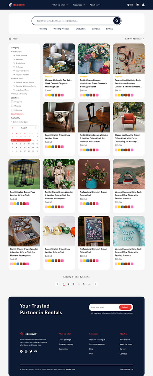This screenshot has width=153, height=376.
Task: Check the Malaysia location checkbox
Action: [x=12, y=106]
